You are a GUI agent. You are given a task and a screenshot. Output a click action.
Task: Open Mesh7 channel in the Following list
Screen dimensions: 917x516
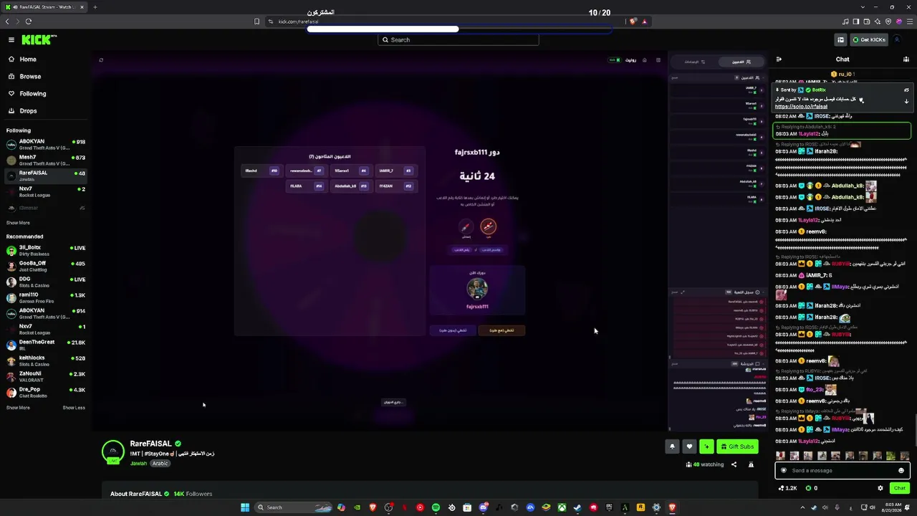tap(45, 160)
